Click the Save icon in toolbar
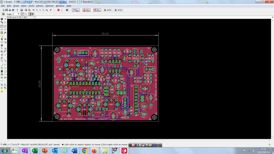The width and height of the screenshot is (274, 154). (x=6, y=10)
